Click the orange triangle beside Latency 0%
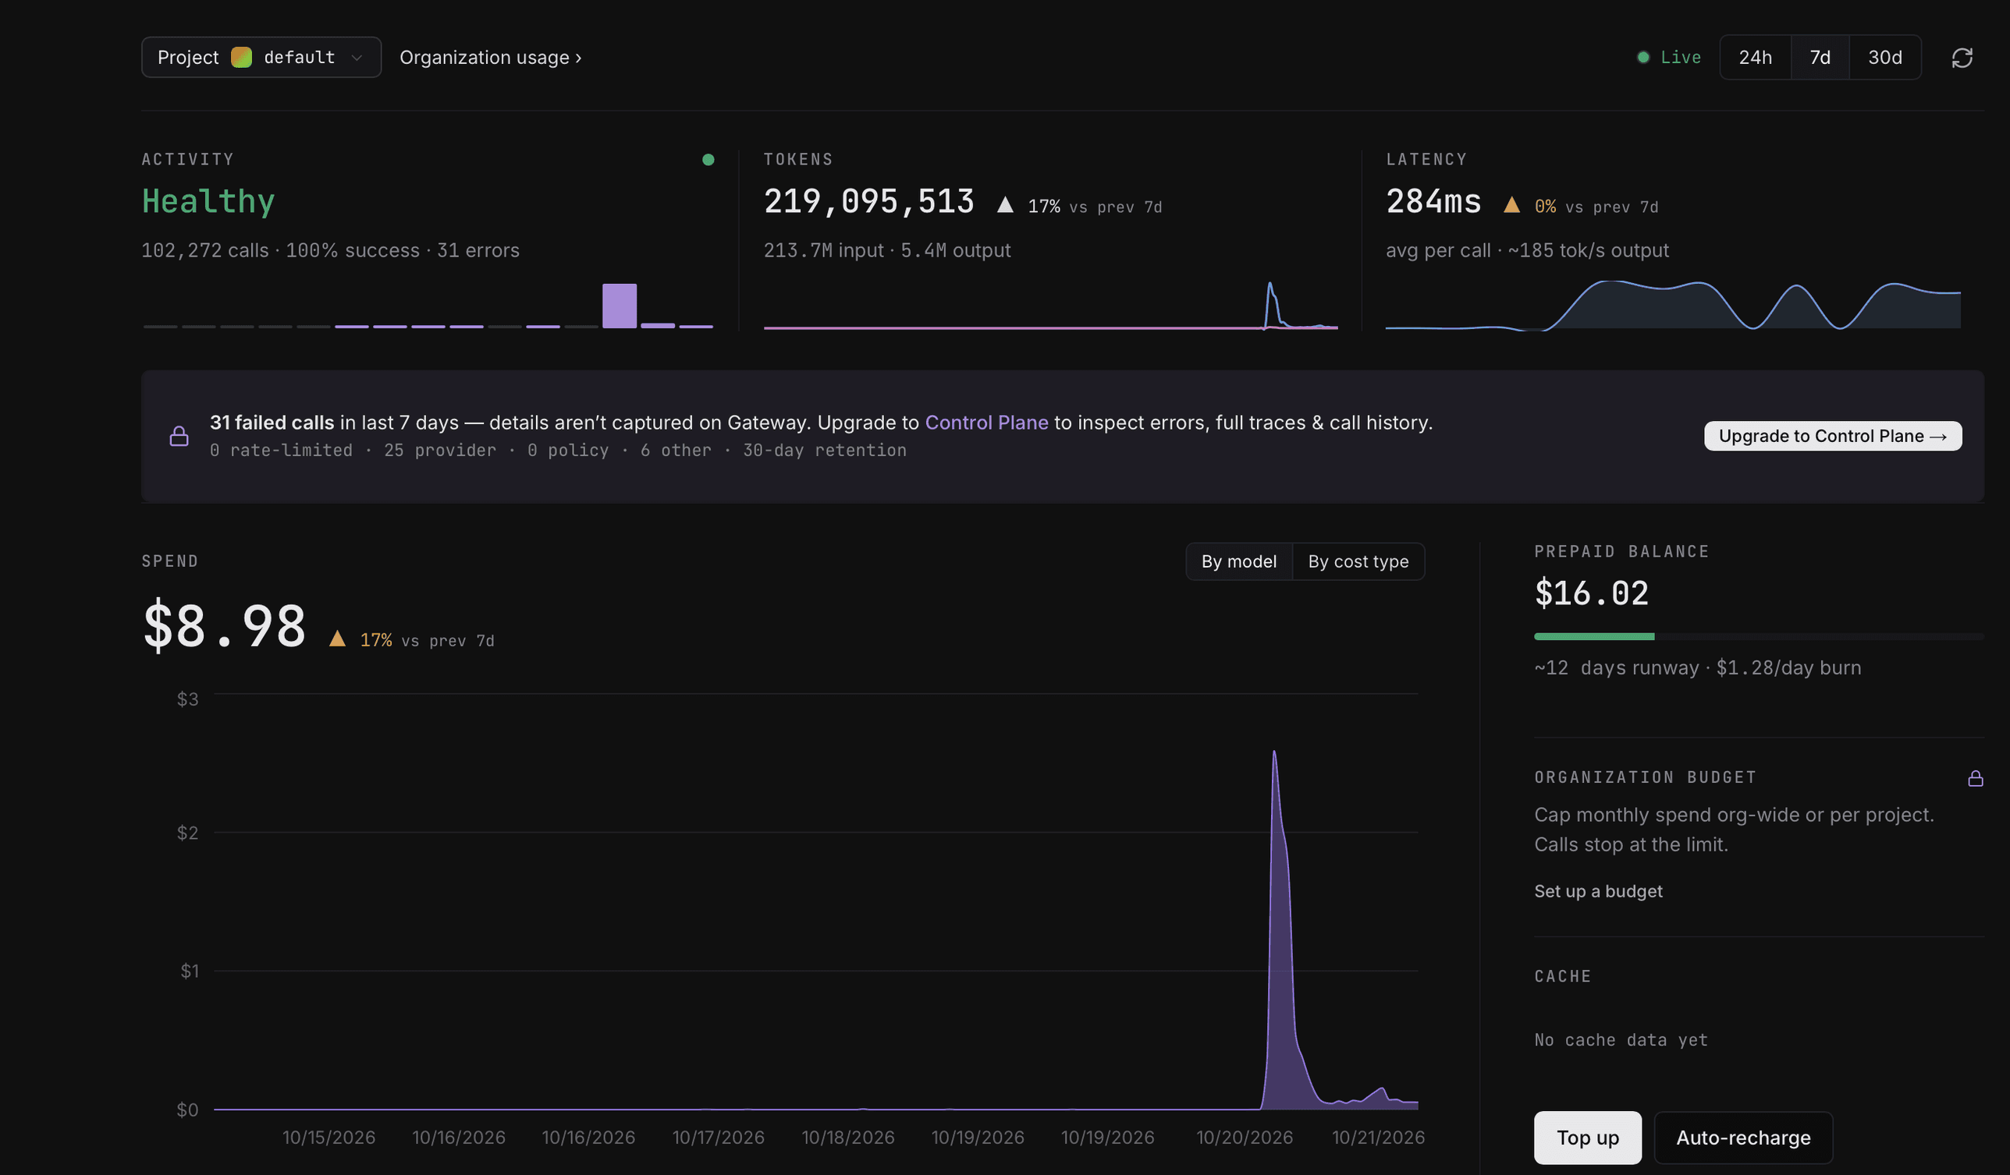The width and height of the screenshot is (2010, 1175). click(x=1511, y=205)
